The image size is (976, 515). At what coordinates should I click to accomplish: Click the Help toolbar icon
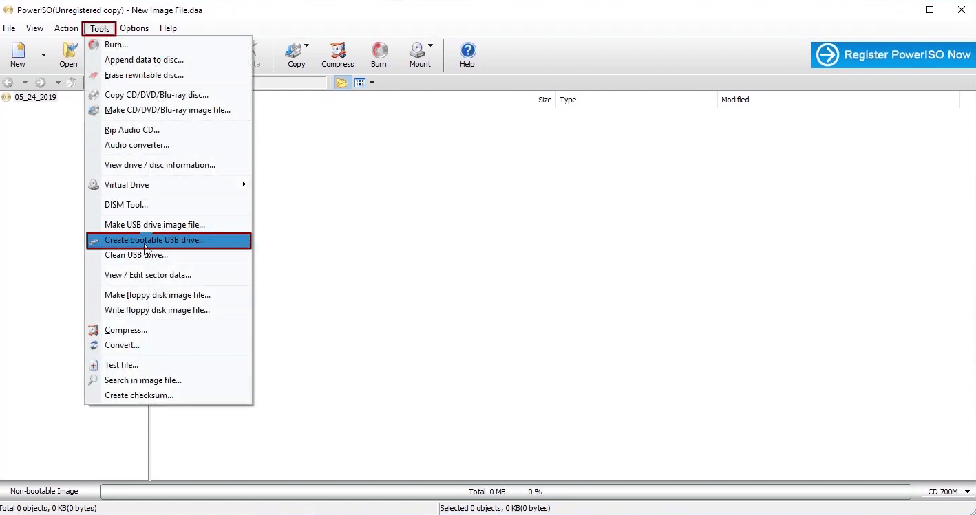[467, 54]
